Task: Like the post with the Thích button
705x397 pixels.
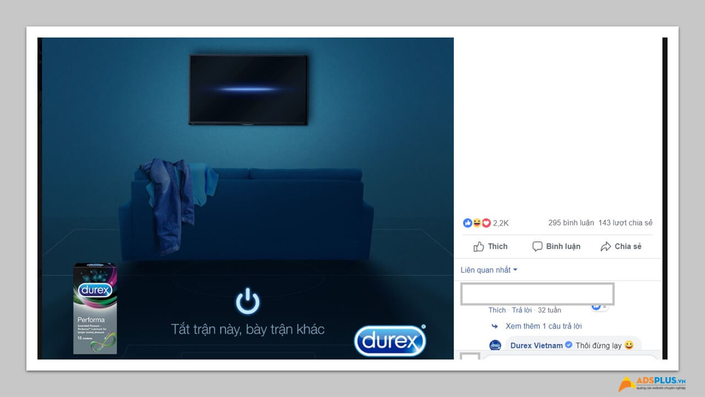Action: point(491,246)
